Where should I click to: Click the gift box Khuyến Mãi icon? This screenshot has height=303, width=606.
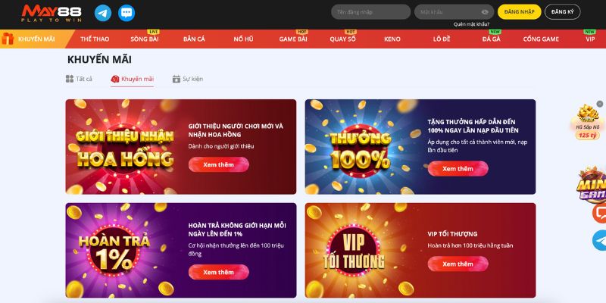coord(8,39)
